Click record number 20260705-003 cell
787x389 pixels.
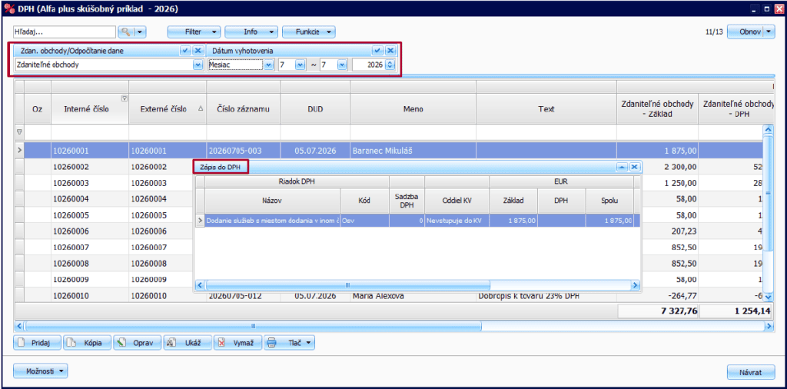point(244,150)
